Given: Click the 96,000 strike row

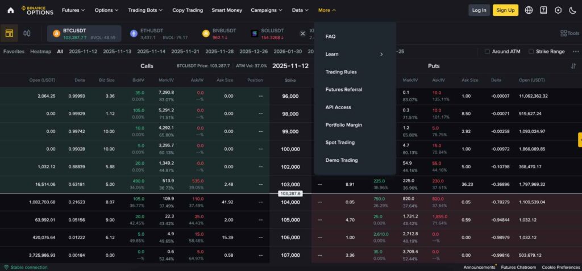Looking at the screenshot, I should (x=290, y=96).
